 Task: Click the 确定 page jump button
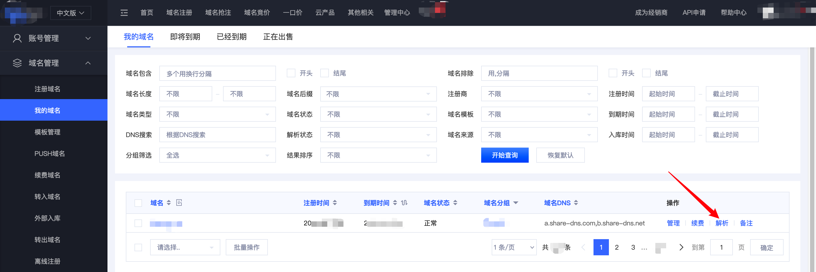(767, 247)
